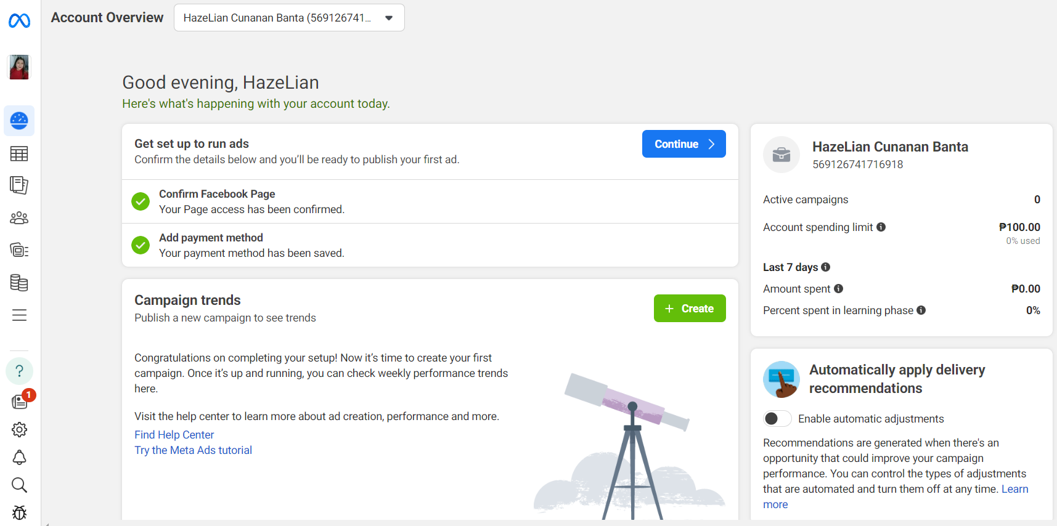Open All tools hamburger menu
This screenshot has height=526, width=1057.
click(x=19, y=315)
